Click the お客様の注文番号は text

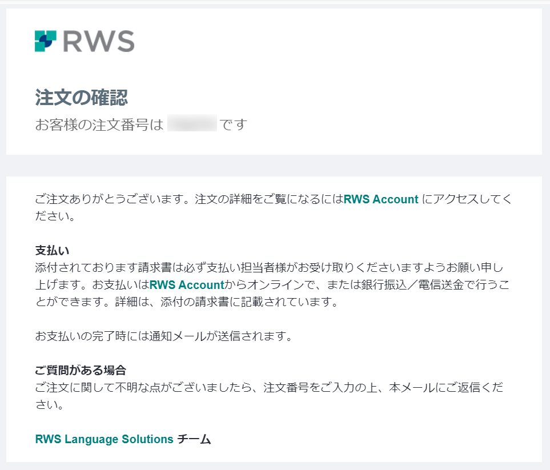(x=99, y=124)
